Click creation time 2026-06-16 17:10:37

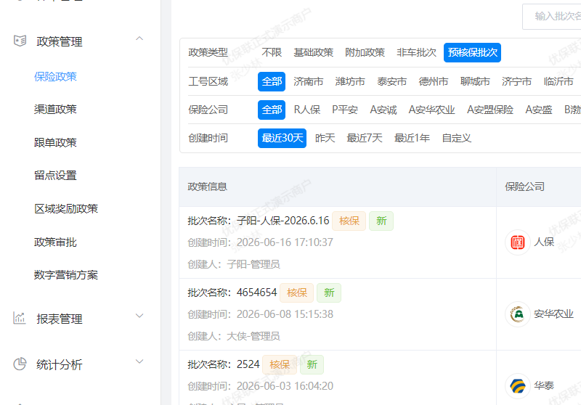(285, 242)
